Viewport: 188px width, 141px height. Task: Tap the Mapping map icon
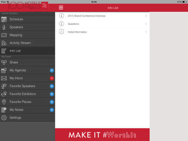click(4, 35)
